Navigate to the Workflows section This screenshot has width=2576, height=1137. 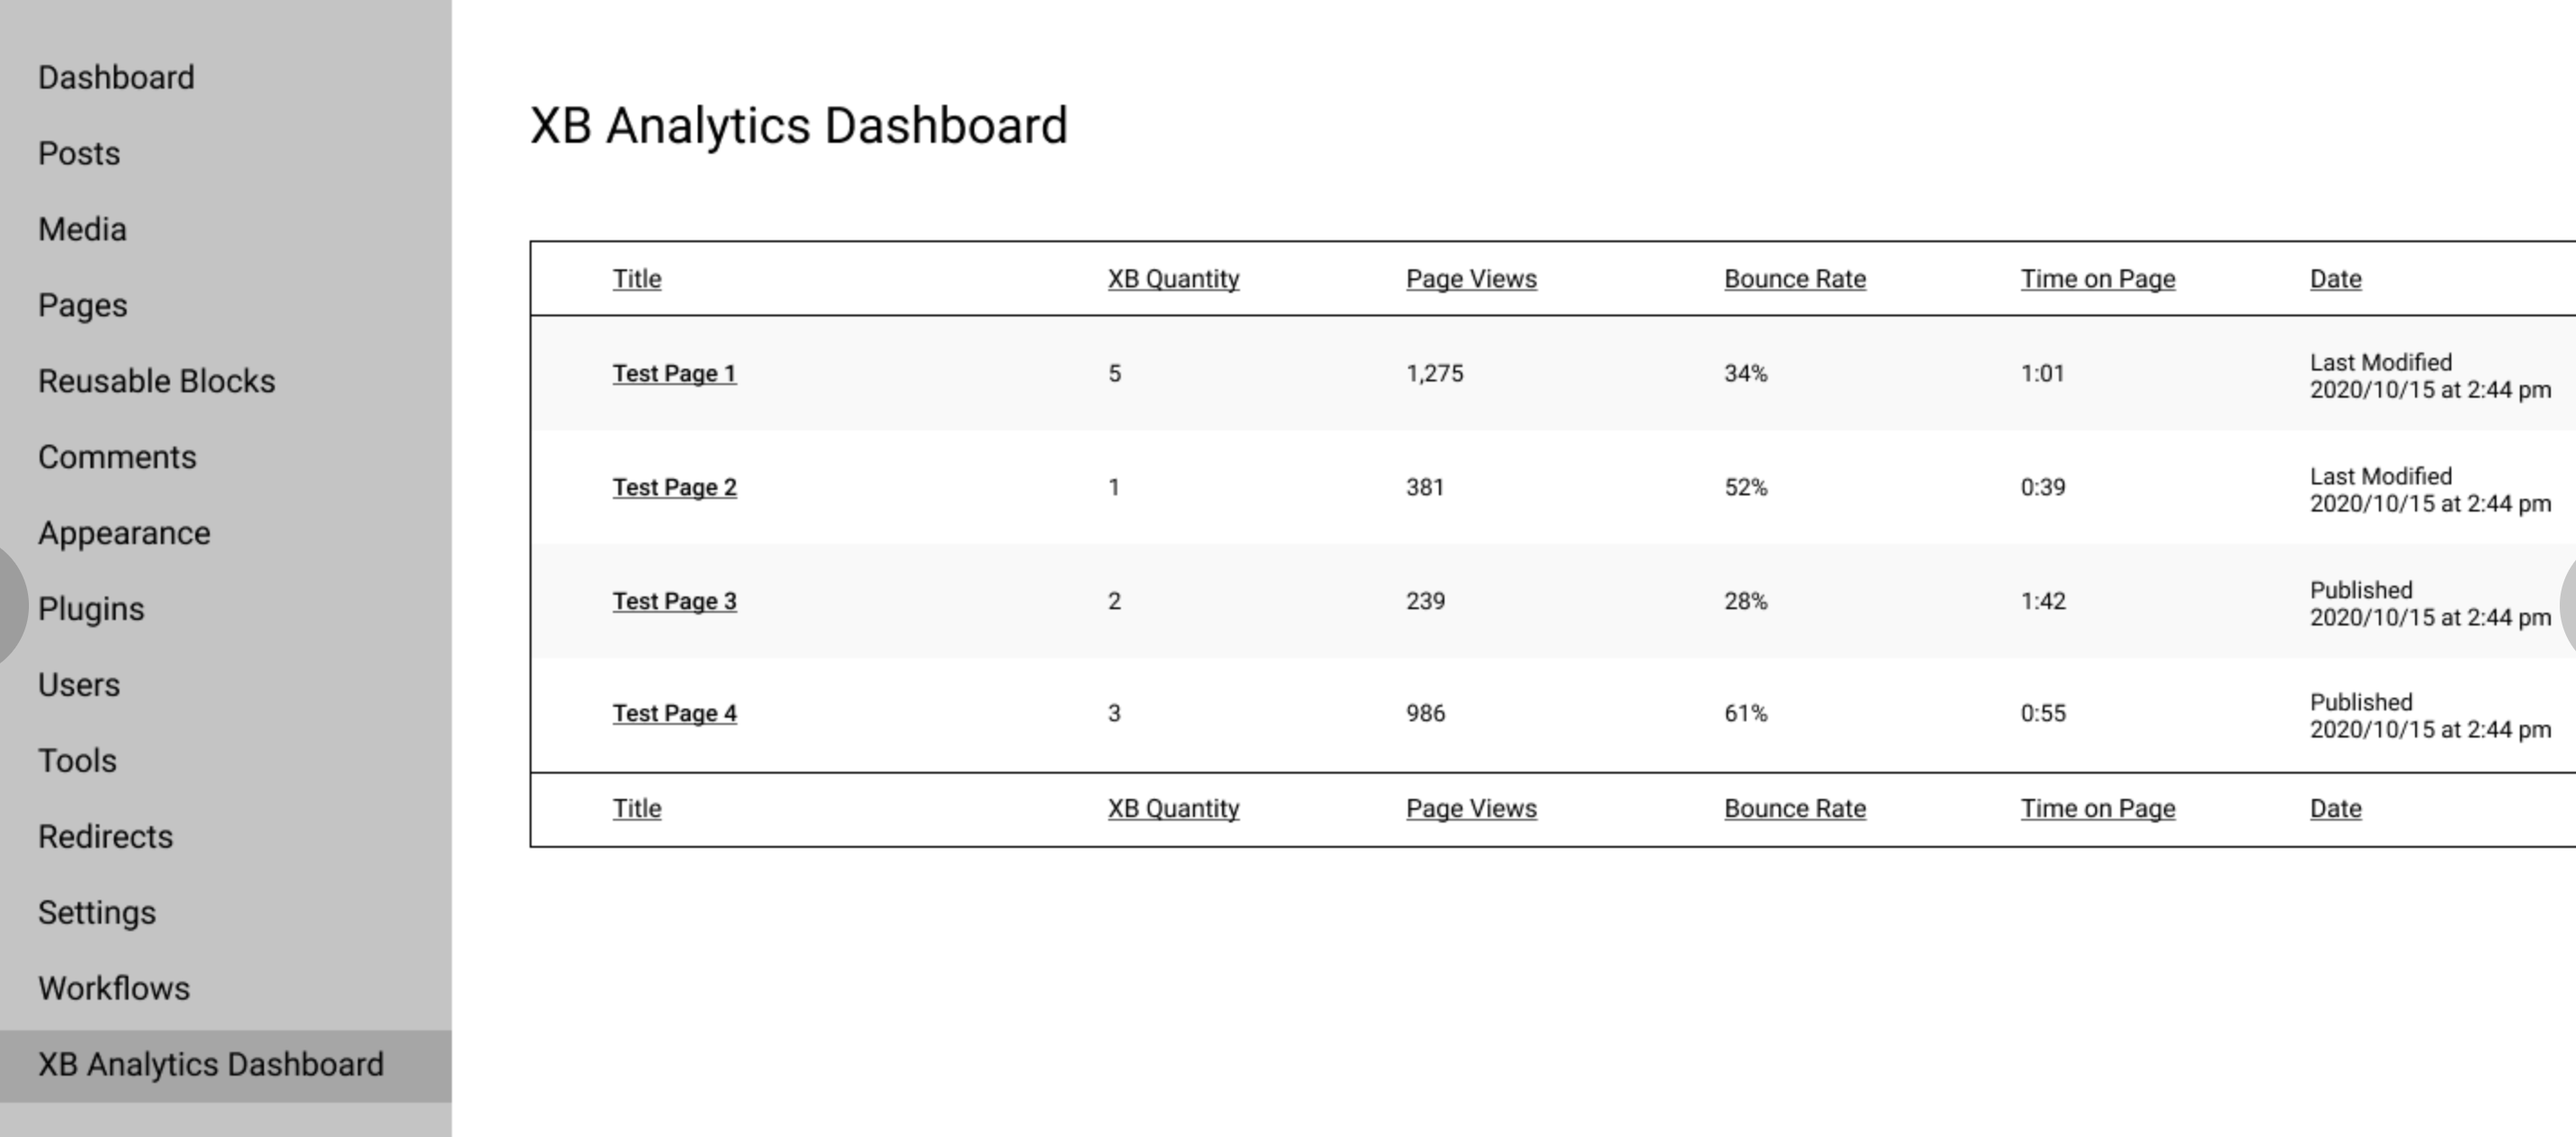click(113, 988)
